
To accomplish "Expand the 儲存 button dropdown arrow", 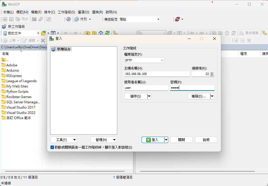I will [149, 96].
